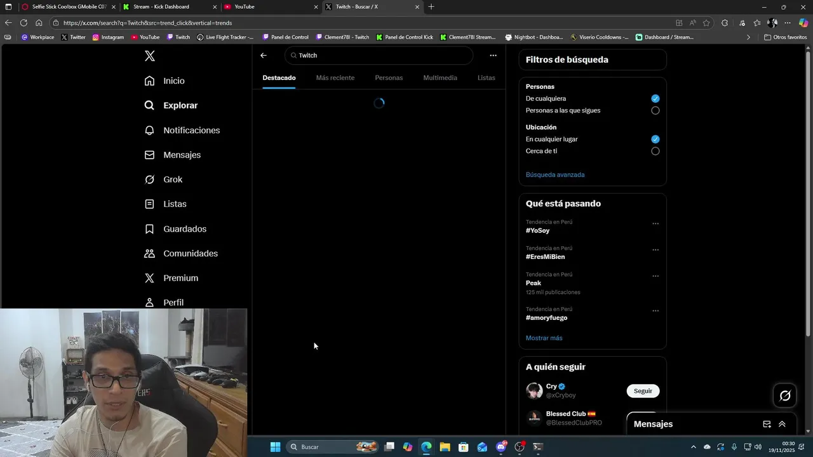Open search options three-dot menu

(x=493, y=55)
